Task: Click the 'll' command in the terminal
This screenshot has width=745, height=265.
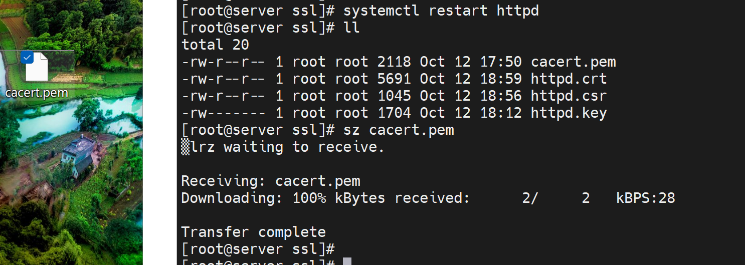Action: [351, 28]
